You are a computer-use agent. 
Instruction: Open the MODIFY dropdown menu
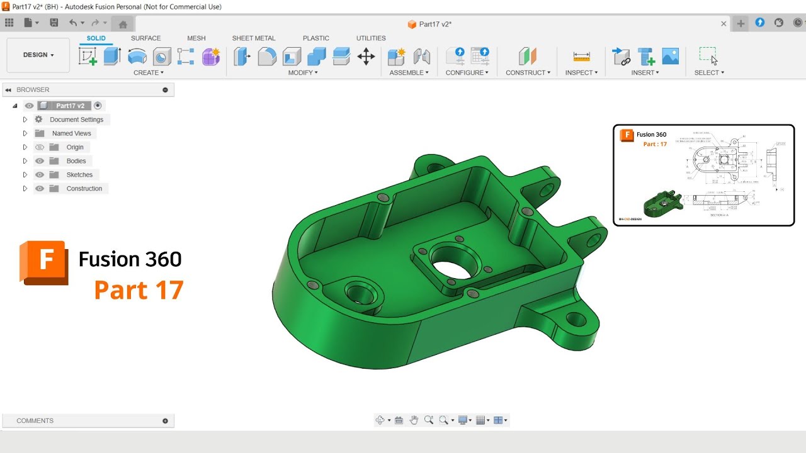(303, 73)
